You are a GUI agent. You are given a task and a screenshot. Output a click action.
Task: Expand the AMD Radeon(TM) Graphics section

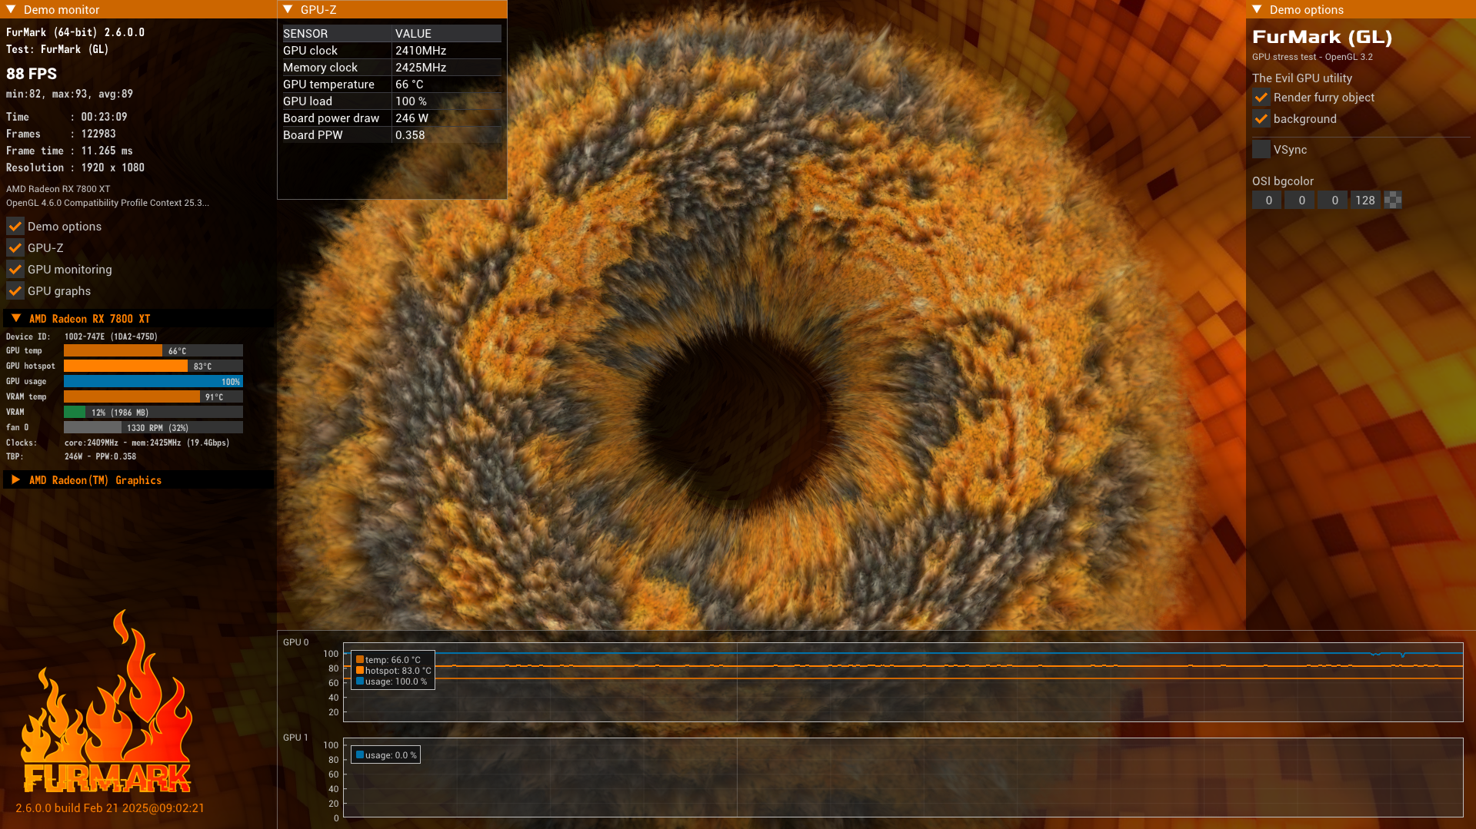point(16,479)
